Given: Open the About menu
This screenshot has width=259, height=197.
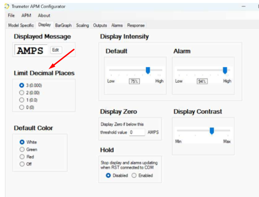Looking at the screenshot, I should coord(44,16).
